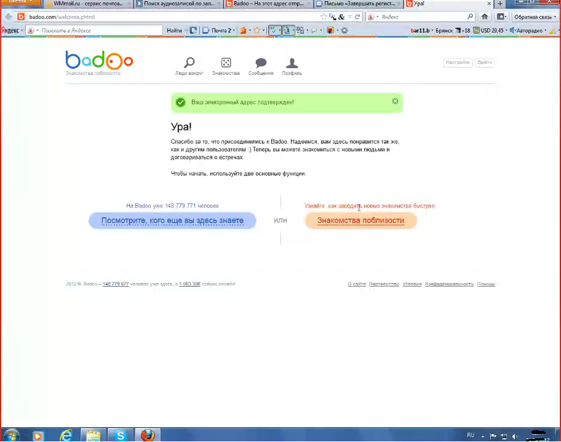Switch to WMmail.ru tab
The width and height of the screenshot is (561, 442).
tap(87, 4)
